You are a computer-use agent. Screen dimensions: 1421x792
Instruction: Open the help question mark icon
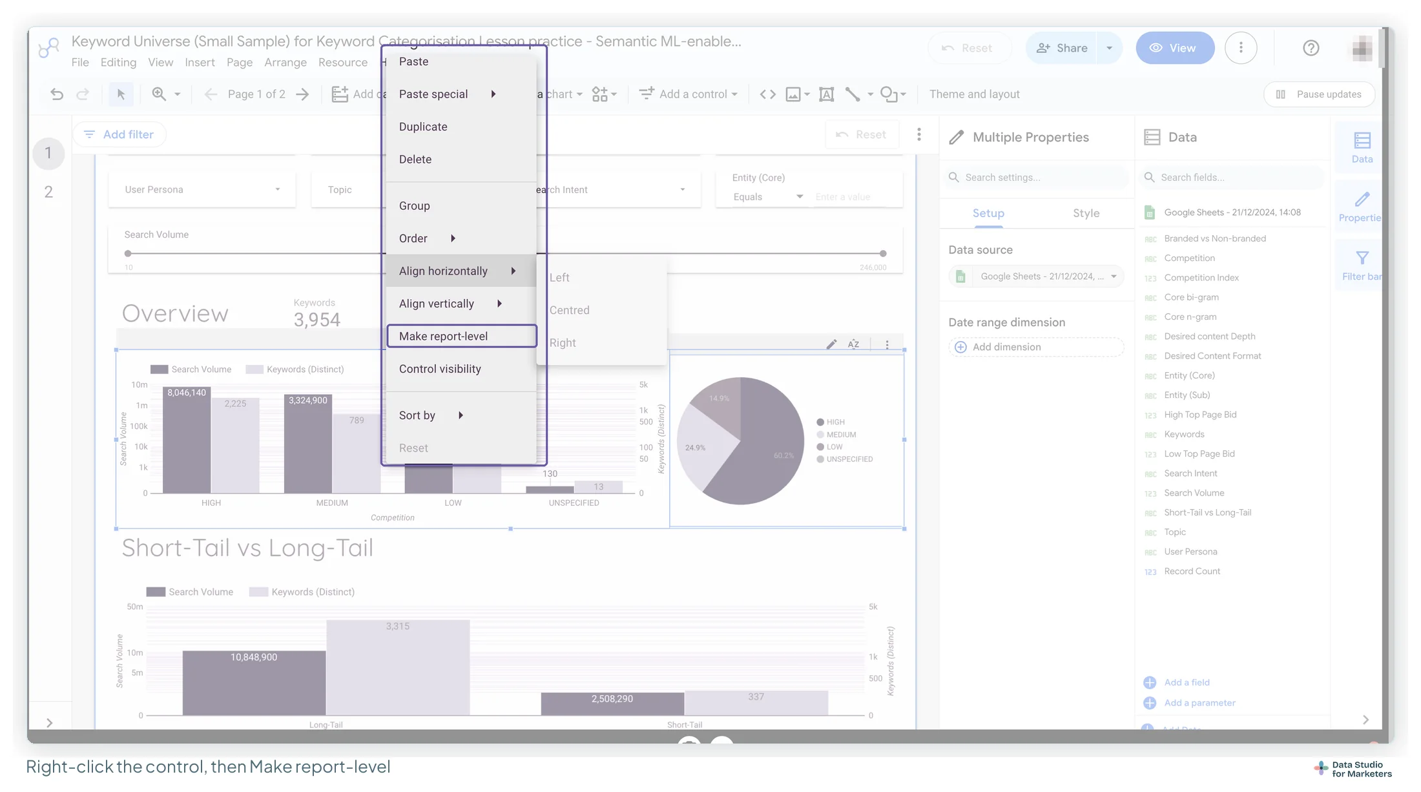tap(1311, 48)
